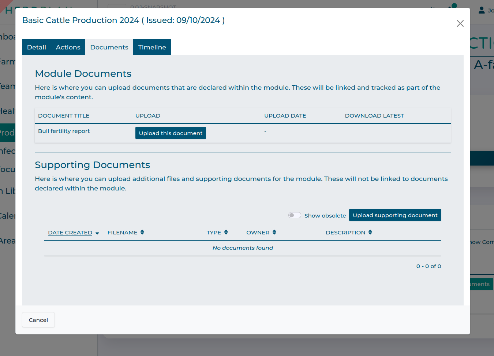This screenshot has width=494, height=356.
Task: Select the Bull fertility report row title
Action: click(x=64, y=131)
